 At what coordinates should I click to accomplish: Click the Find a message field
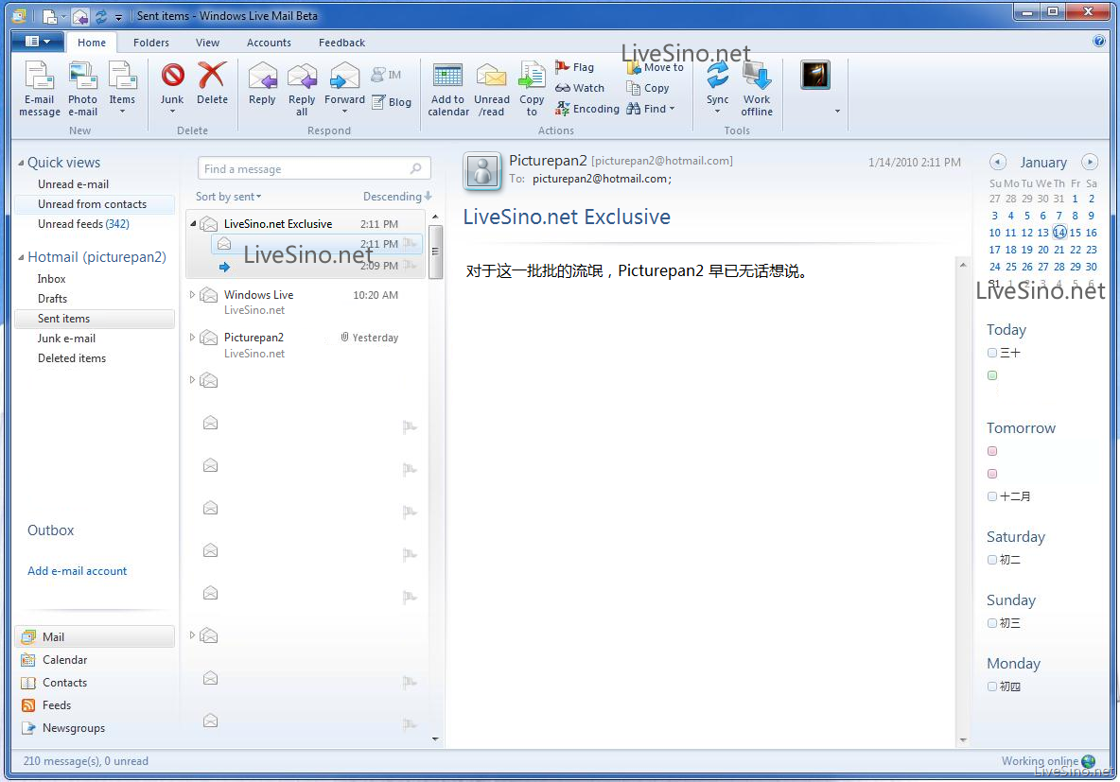314,168
